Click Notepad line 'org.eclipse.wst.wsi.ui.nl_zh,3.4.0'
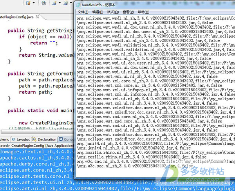This screenshot has height=191, width=235. (x=156, y=72)
